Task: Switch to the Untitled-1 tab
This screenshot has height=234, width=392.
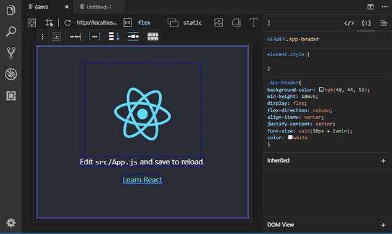Action: pos(99,7)
